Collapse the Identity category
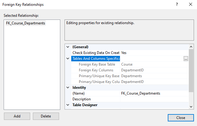This screenshot has width=197, height=126. pos(68,88)
